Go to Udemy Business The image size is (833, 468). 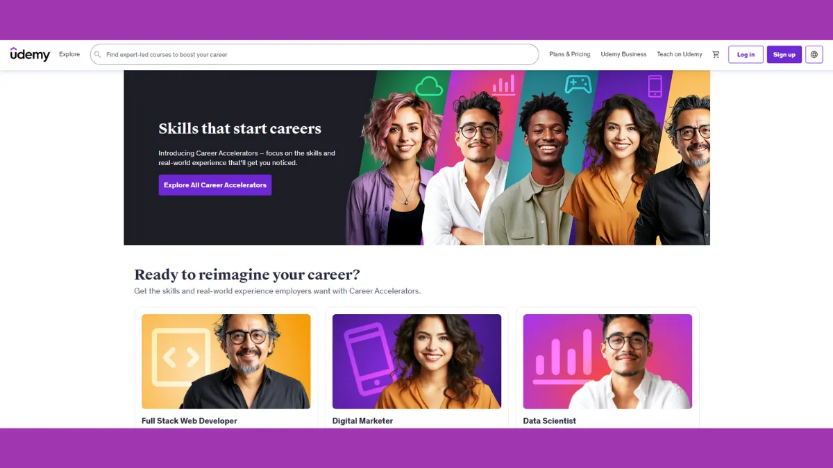click(623, 55)
